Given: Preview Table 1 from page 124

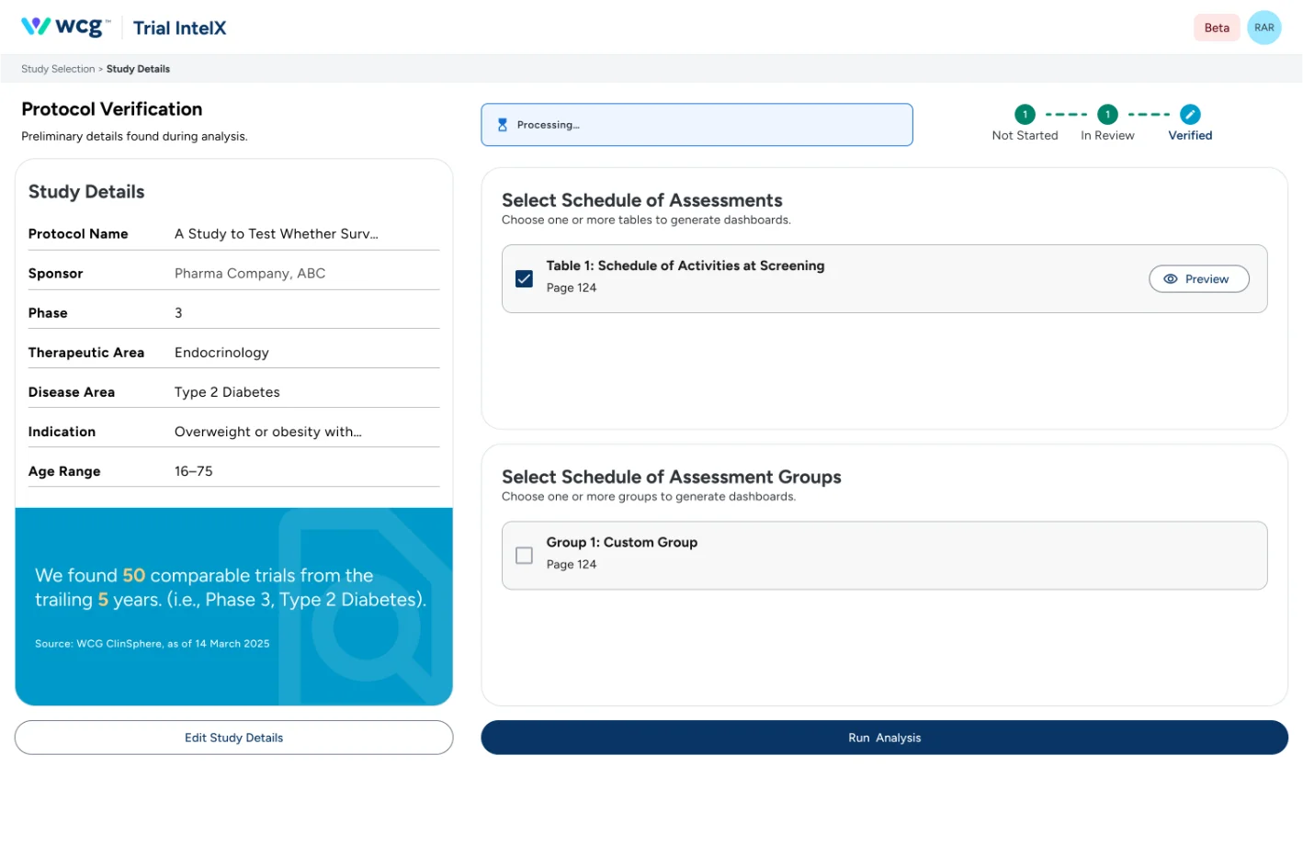Looking at the screenshot, I should click(1198, 278).
